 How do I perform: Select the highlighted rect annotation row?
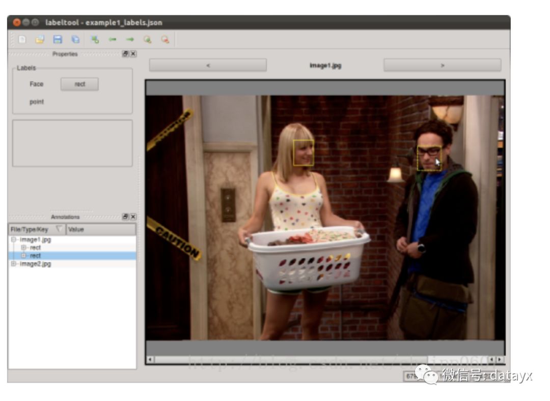coord(72,256)
